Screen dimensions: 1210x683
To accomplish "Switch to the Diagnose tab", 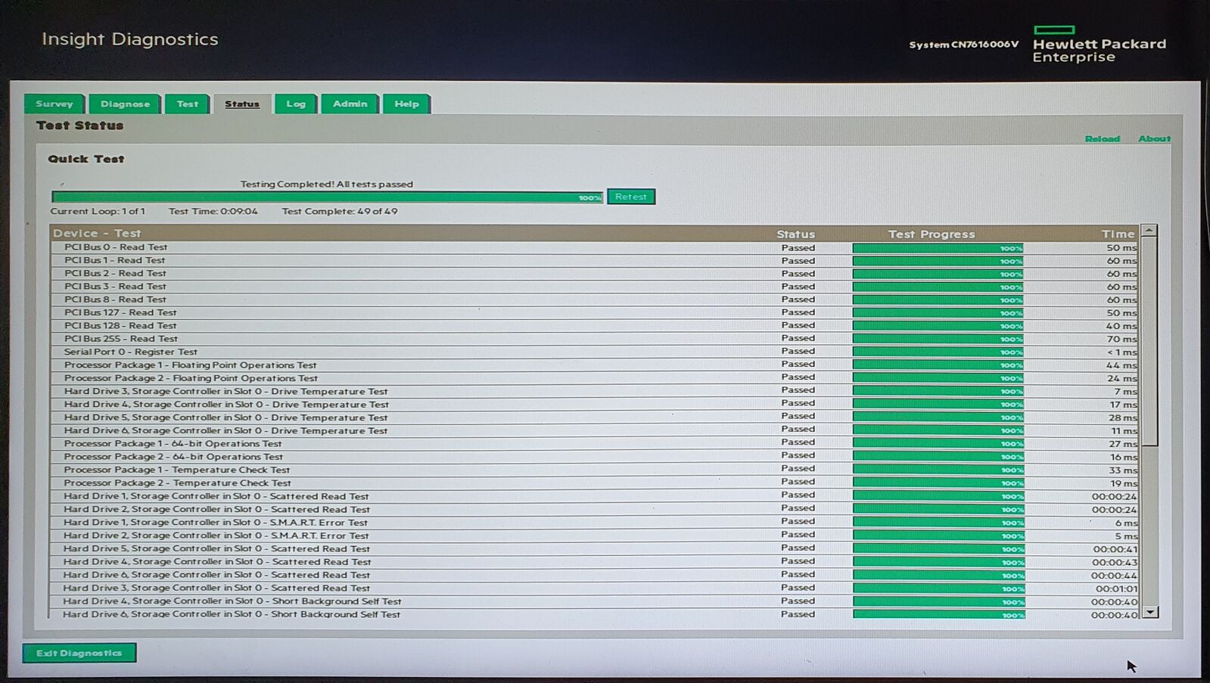I will [x=125, y=104].
